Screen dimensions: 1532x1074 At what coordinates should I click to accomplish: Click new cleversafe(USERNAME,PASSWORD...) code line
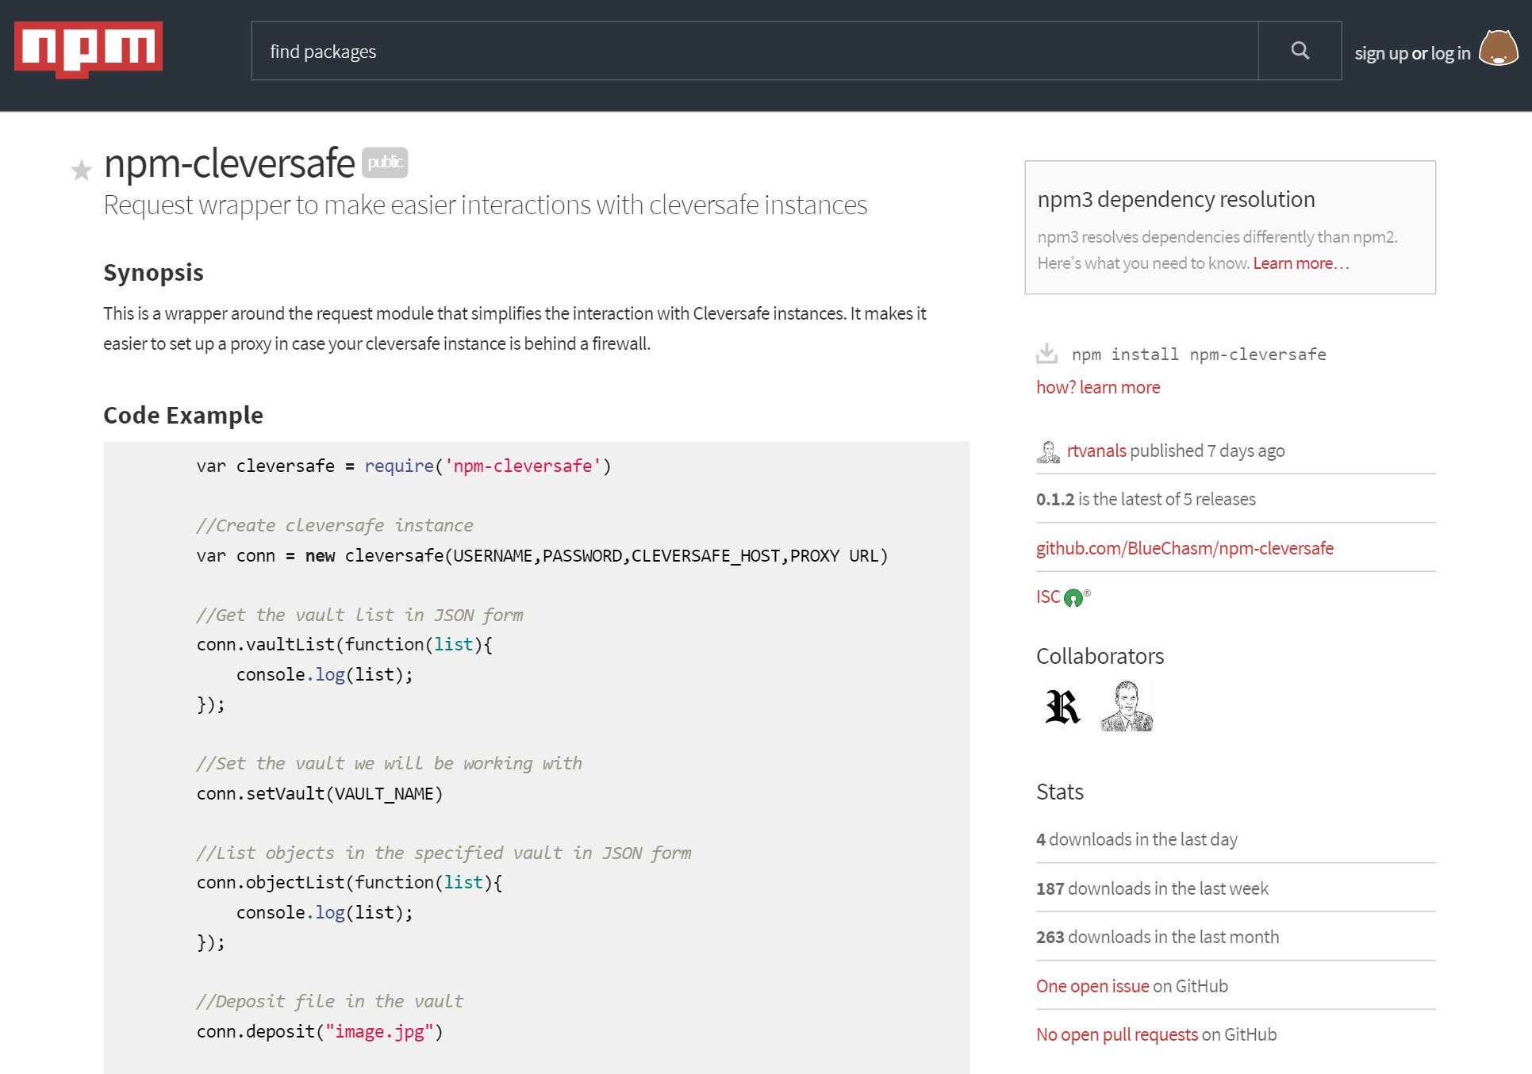543,556
